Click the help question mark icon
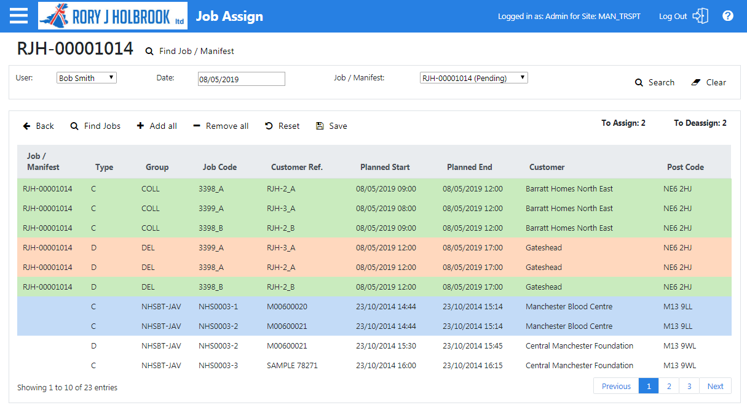This screenshot has width=747, height=405. [728, 16]
